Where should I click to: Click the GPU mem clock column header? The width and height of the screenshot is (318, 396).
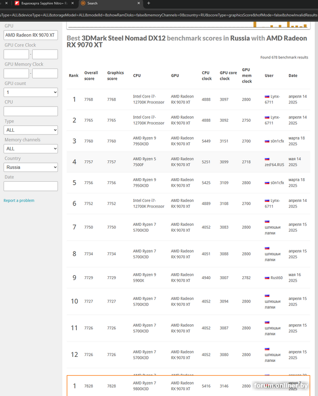click(247, 76)
